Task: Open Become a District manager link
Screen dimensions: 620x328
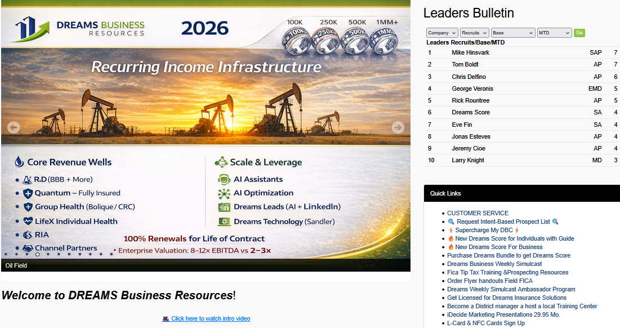Action: (522, 306)
